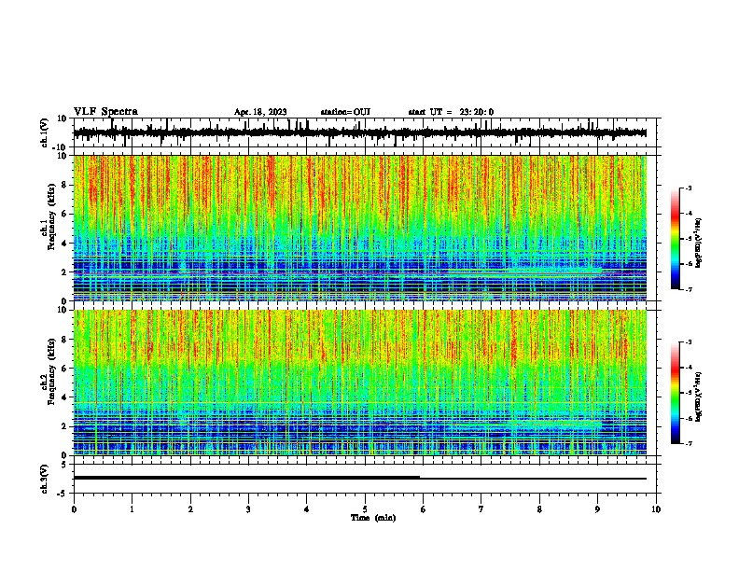Click the '4' tick on ch.2 frequency axis
Image resolution: width=739 pixels, height=571 pixels.
tap(64, 397)
